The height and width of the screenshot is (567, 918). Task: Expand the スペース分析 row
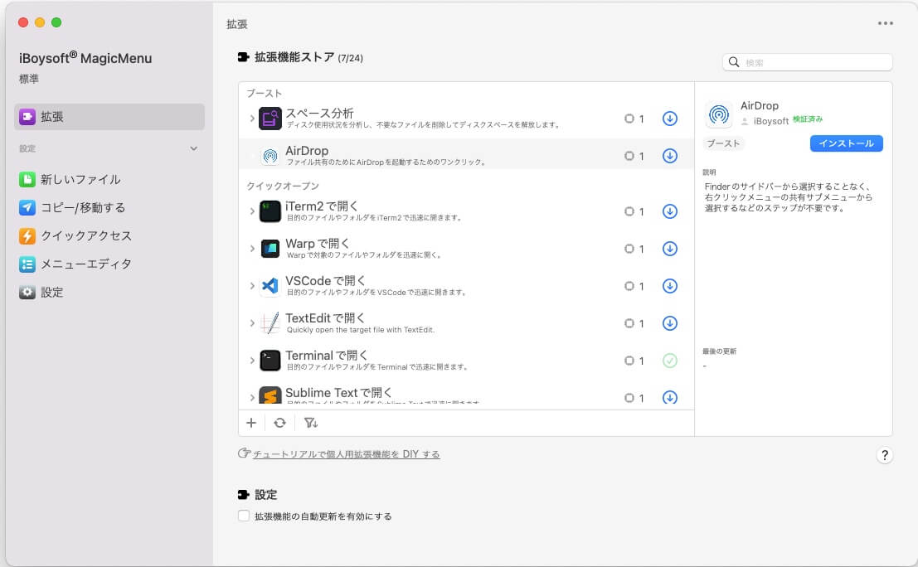click(252, 119)
